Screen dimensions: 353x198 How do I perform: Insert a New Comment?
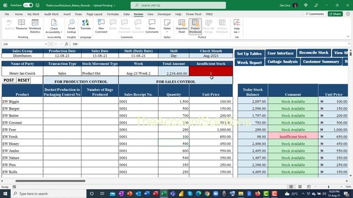coord(101,26)
